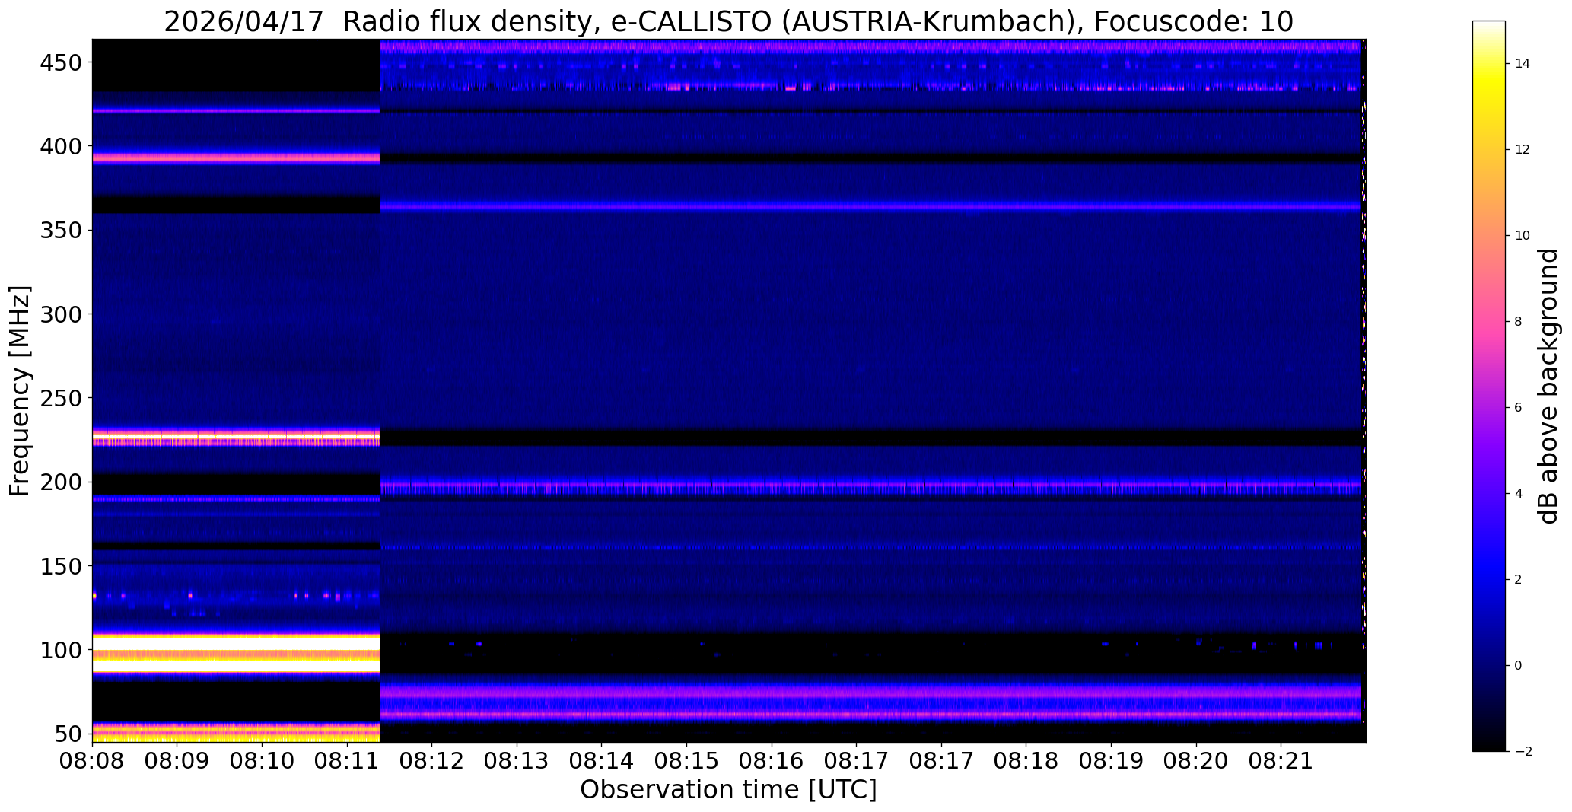This screenshot has width=1572, height=812.
Task: Click the 08:19 time tick label
Action: point(1111,761)
